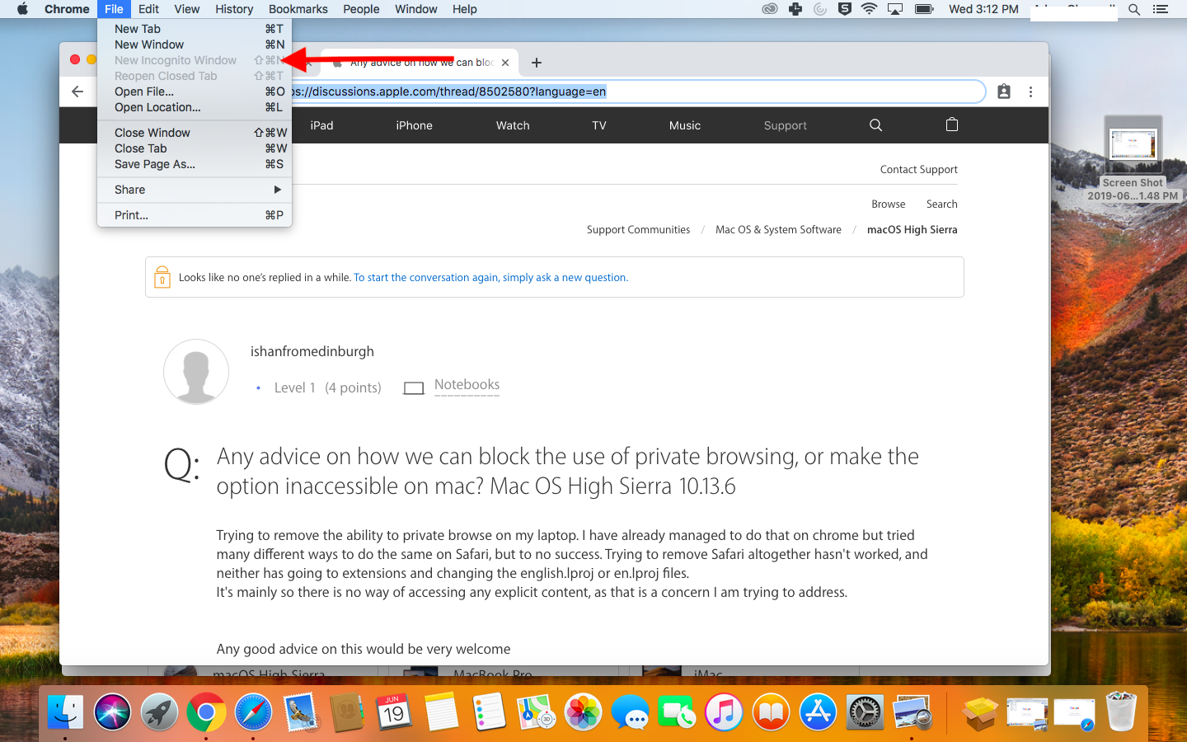The height and width of the screenshot is (742, 1187).
Task: Select Print... from File menu
Action: [x=195, y=215]
